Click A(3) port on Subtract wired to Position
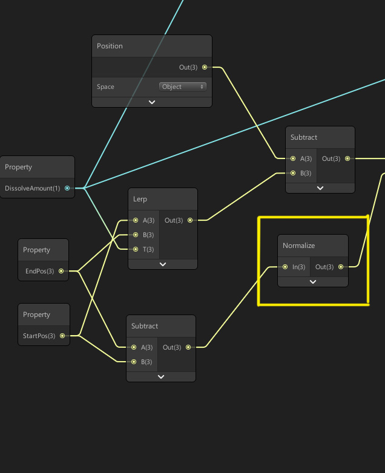Image resolution: width=385 pixels, height=473 pixels. [x=293, y=158]
